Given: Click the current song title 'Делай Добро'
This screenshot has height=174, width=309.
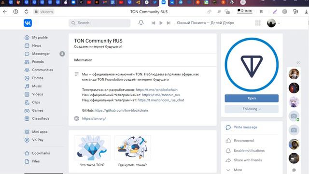Looking at the screenshot, I should (222, 23).
